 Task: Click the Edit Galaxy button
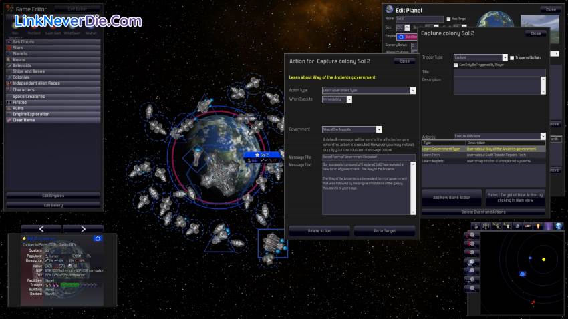[53, 205]
